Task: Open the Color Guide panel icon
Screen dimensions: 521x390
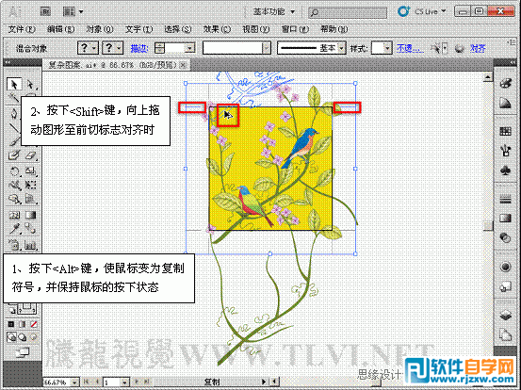Action: (x=505, y=104)
